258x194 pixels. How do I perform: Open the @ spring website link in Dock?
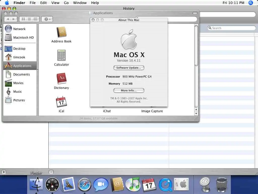(205, 185)
